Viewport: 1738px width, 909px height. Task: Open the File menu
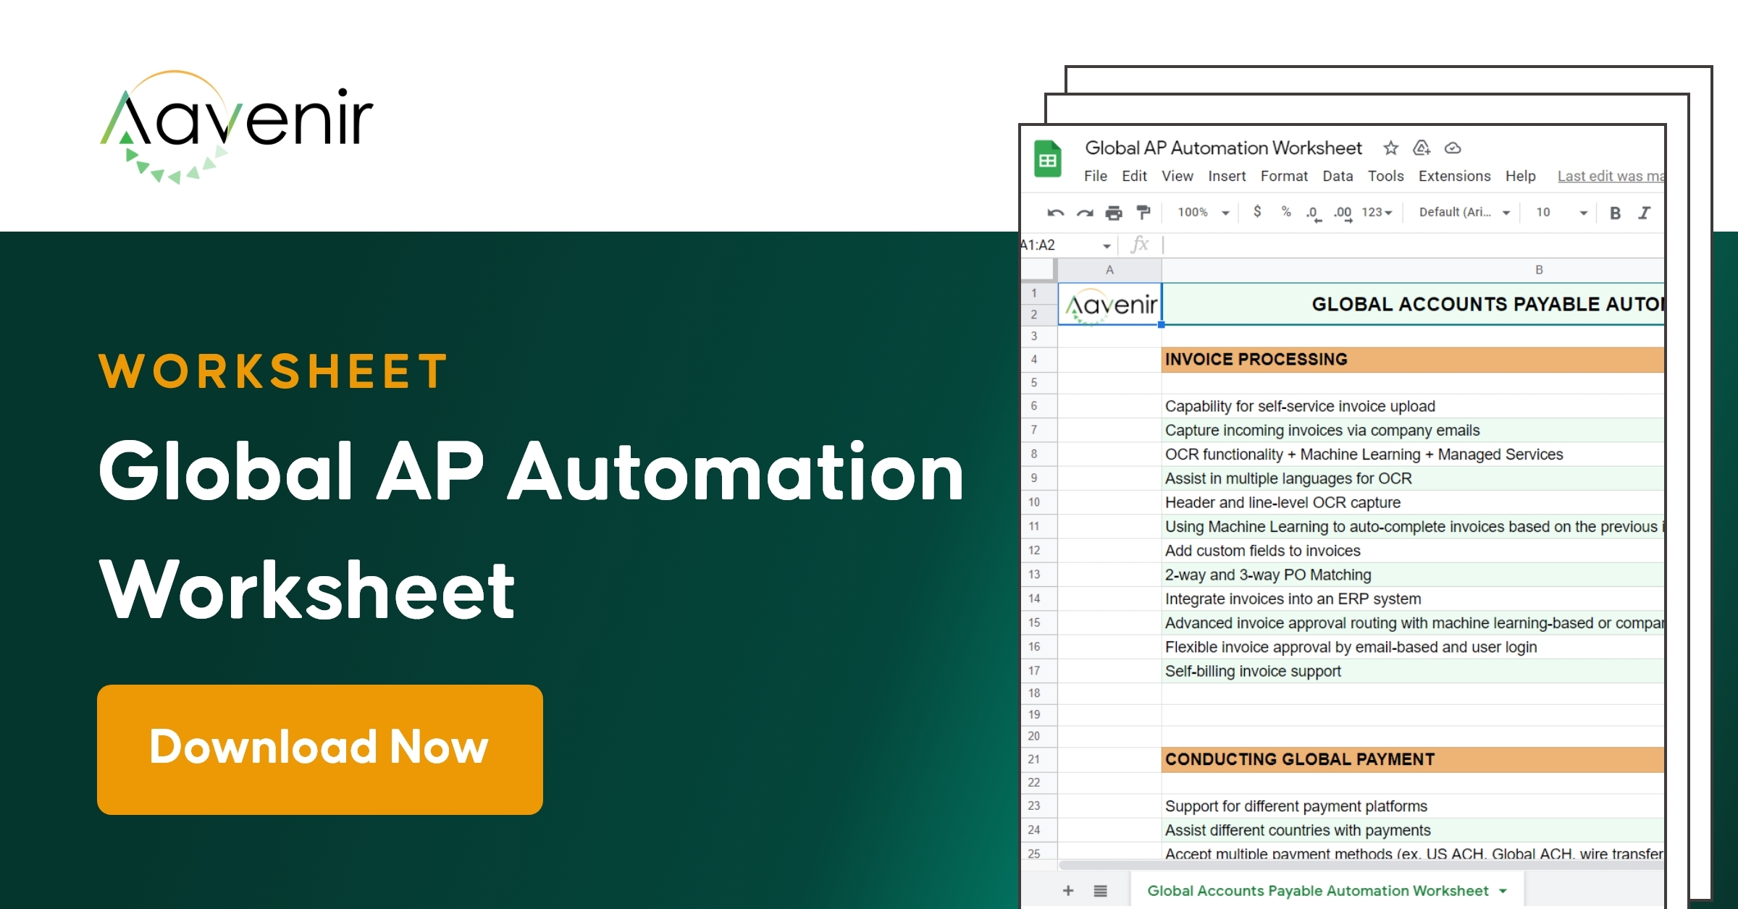(1095, 176)
